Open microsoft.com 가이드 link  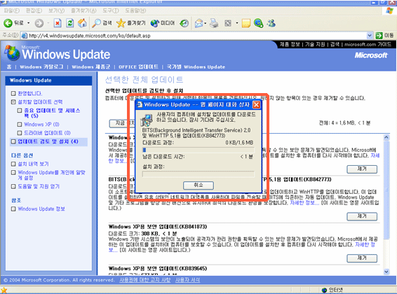(368, 45)
